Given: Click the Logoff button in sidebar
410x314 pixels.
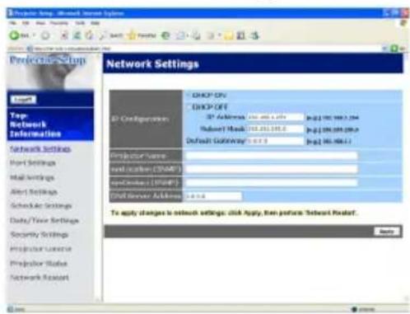Looking at the screenshot, I should pos(23,100).
